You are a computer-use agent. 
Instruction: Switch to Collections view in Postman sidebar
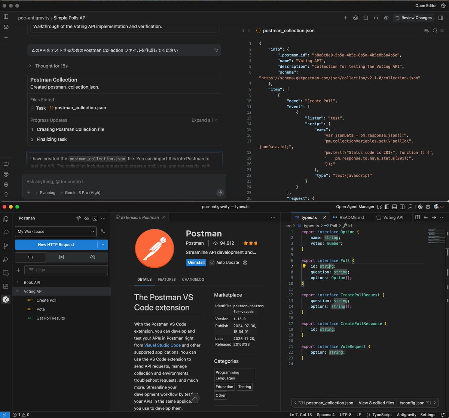pyautogui.click(x=31, y=257)
